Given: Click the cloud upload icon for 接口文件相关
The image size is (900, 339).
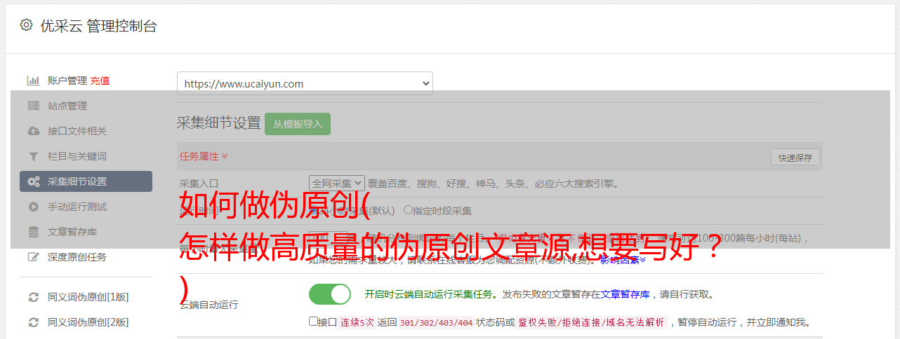Looking at the screenshot, I should tap(33, 131).
